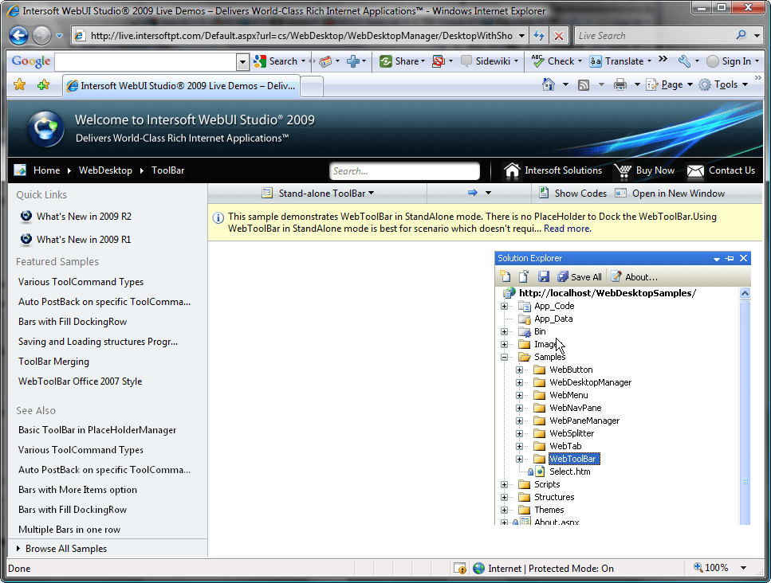Screen dimensions: 771x583
Task: Click the New Item icon in Solution Explorer
Action: (x=505, y=276)
